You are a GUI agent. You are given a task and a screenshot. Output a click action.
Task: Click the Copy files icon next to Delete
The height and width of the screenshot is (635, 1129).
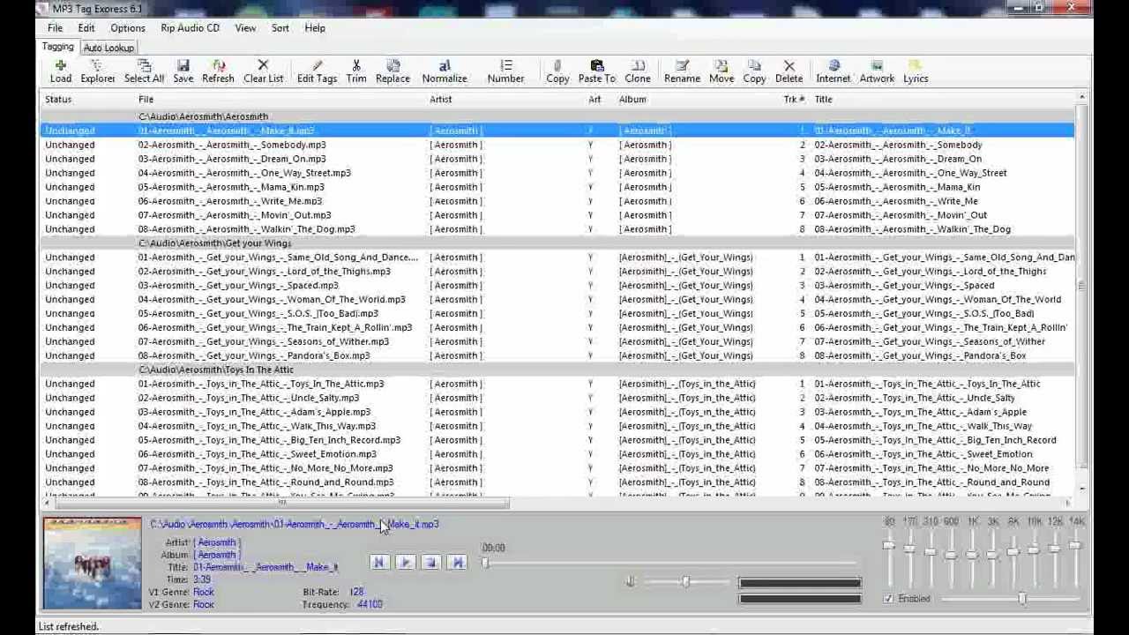coord(754,71)
